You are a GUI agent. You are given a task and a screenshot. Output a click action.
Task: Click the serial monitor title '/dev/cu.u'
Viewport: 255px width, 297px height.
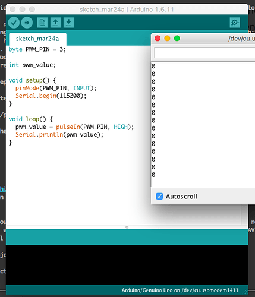241,39
